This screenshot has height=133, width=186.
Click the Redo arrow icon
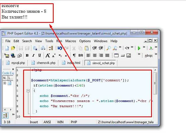[66, 48]
